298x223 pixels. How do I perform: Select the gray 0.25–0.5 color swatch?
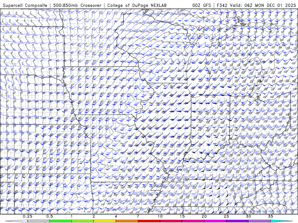coord(39,221)
